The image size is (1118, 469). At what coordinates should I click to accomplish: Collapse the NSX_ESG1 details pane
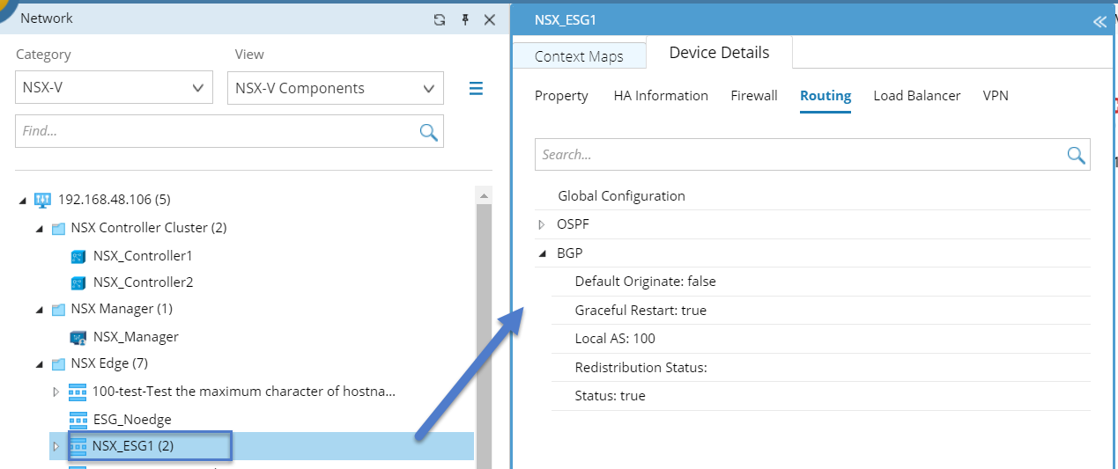coord(1099,22)
